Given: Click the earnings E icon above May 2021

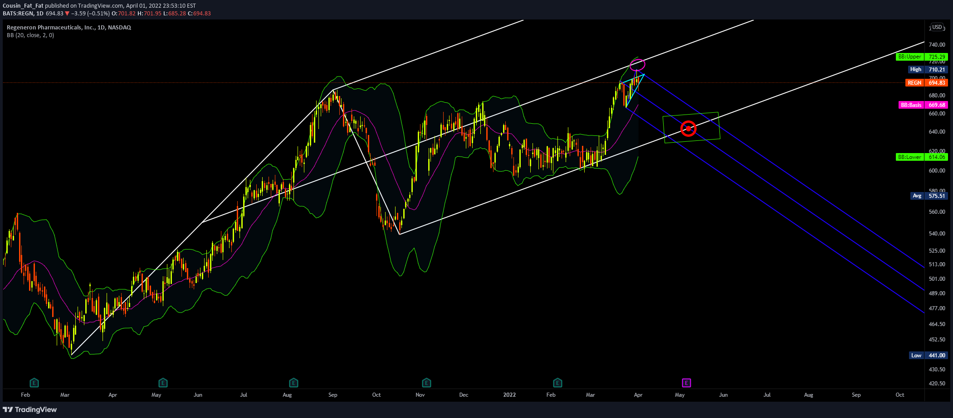Looking at the screenshot, I should click(163, 383).
